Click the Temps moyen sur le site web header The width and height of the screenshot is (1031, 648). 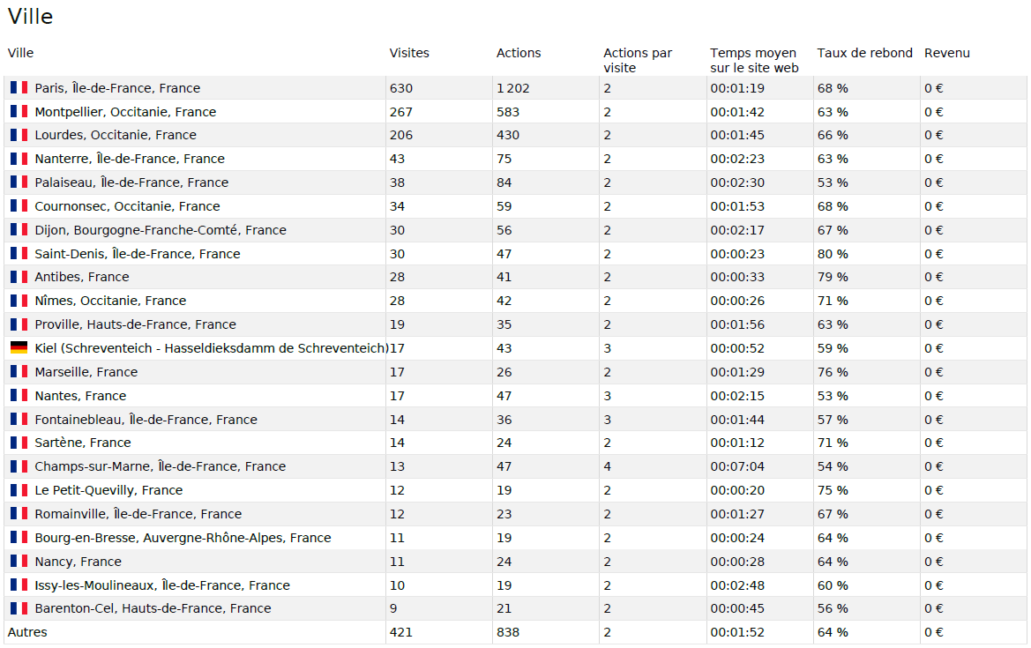tap(753, 60)
